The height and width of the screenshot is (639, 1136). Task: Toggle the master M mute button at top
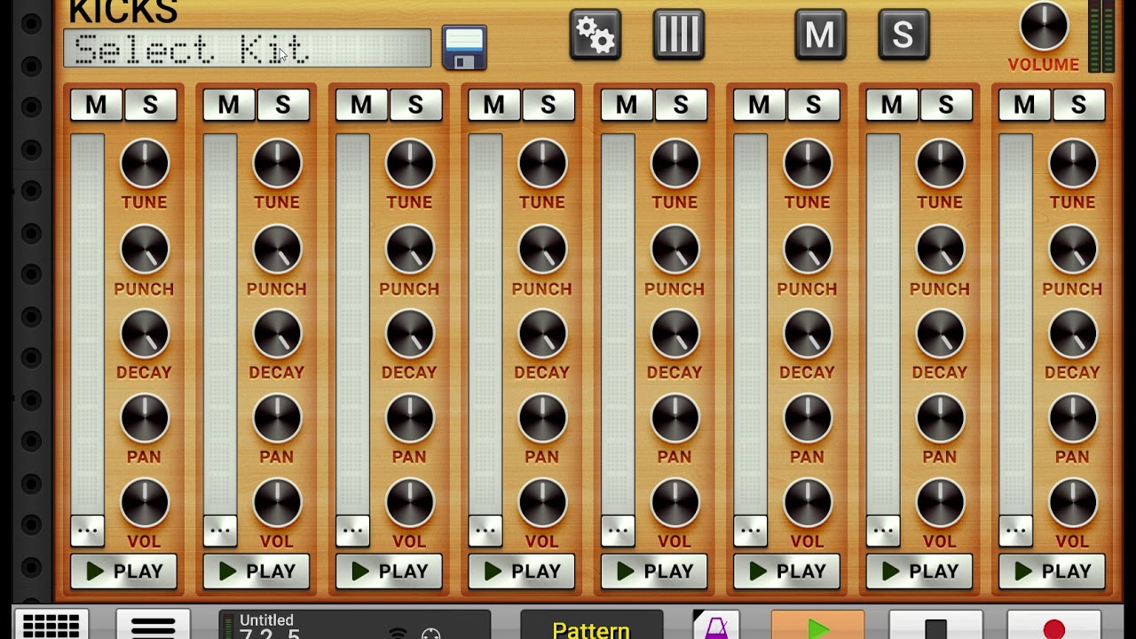coord(820,35)
